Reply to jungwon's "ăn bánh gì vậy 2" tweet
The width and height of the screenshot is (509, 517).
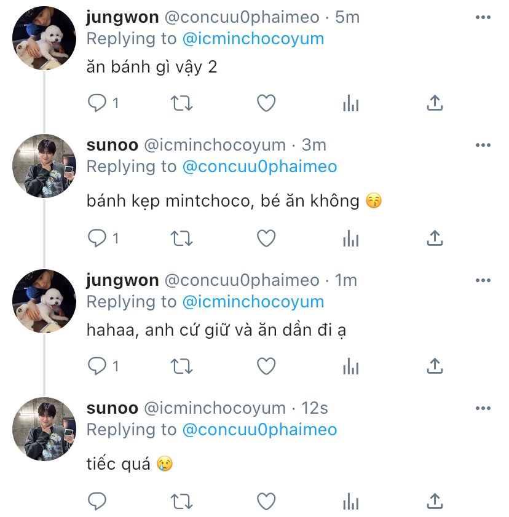click(97, 103)
